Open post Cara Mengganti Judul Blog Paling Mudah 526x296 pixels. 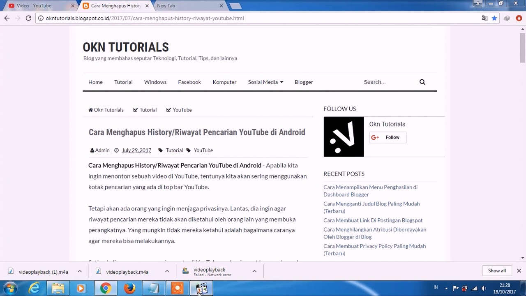tap(371, 207)
